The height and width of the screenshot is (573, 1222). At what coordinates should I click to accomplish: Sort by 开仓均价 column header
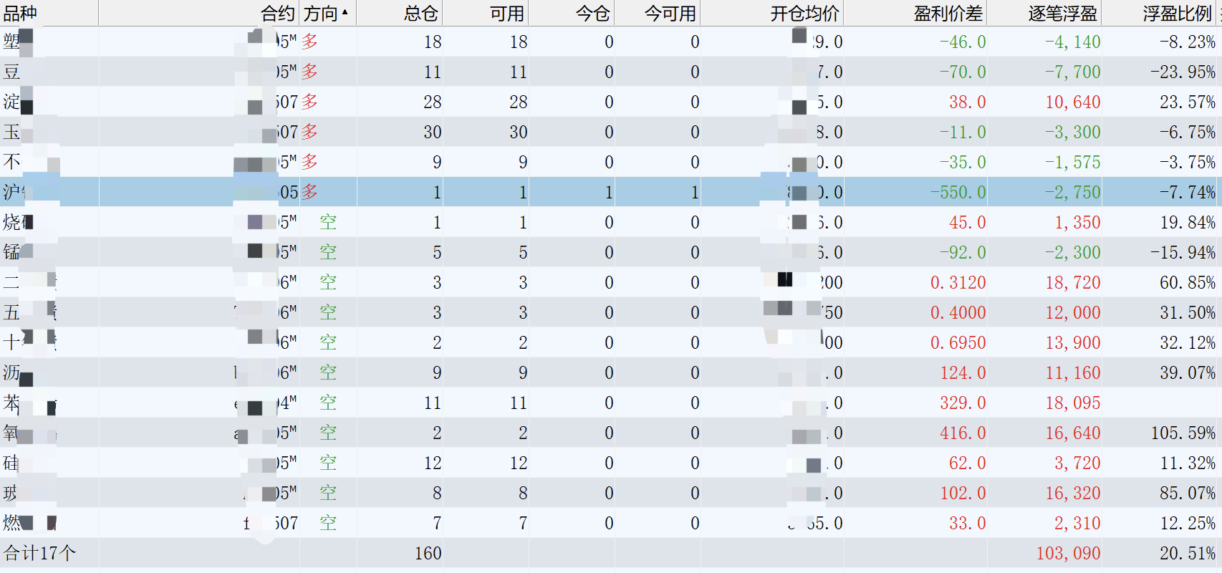coord(804,13)
